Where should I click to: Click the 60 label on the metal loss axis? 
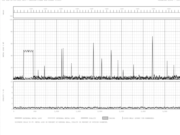pyautogui.click(x=11, y=43)
